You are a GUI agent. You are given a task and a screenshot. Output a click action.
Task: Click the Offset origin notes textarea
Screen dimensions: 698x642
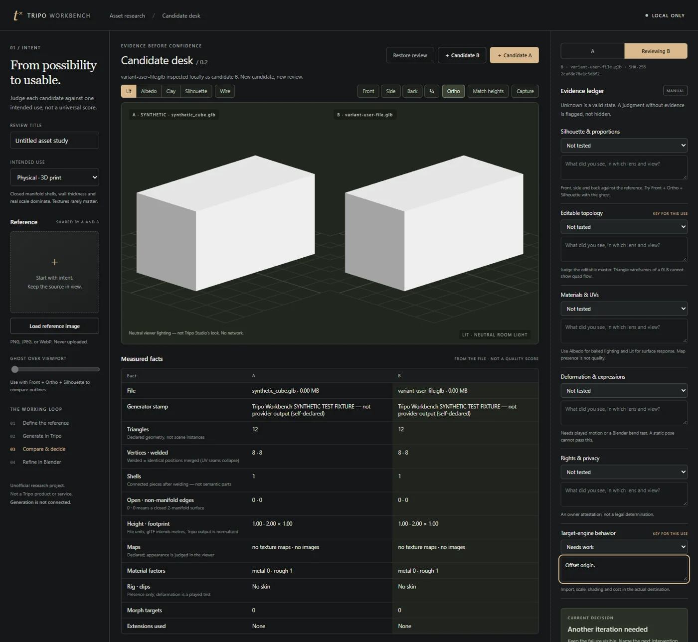tap(624, 570)
